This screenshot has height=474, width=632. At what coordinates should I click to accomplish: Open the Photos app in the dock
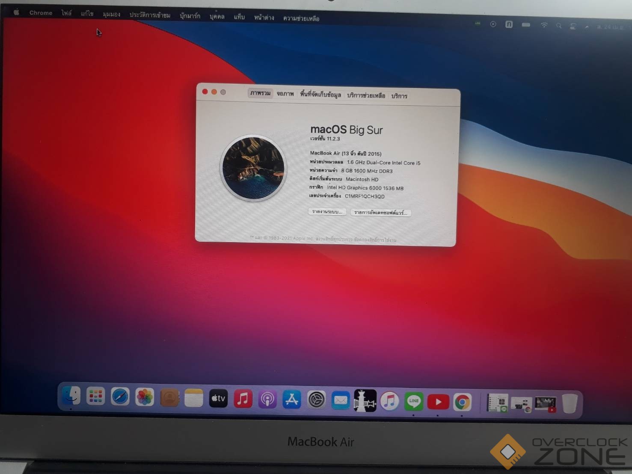tap(145, 397)
